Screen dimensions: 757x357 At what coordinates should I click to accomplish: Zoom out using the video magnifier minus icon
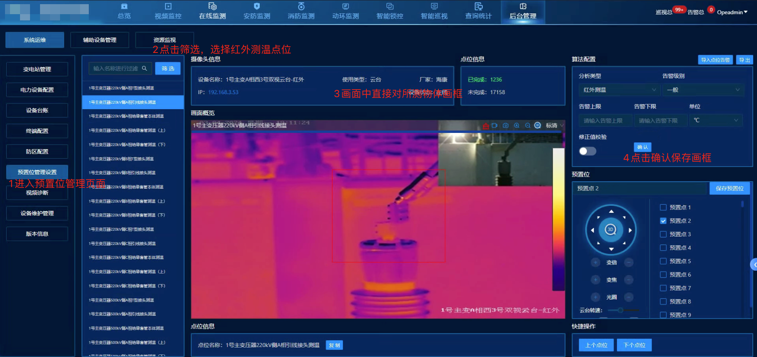[528, 125]
